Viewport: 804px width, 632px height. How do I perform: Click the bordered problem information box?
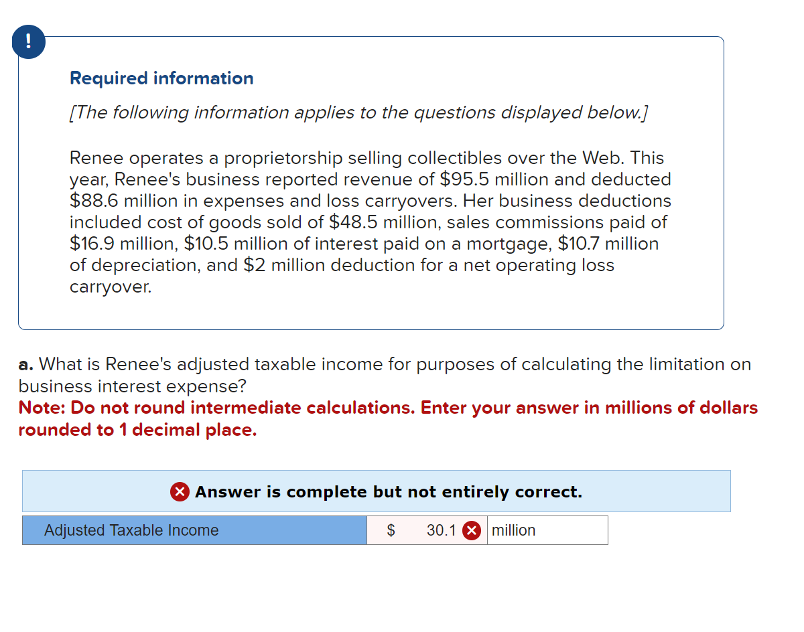click(x=371, y=182)
